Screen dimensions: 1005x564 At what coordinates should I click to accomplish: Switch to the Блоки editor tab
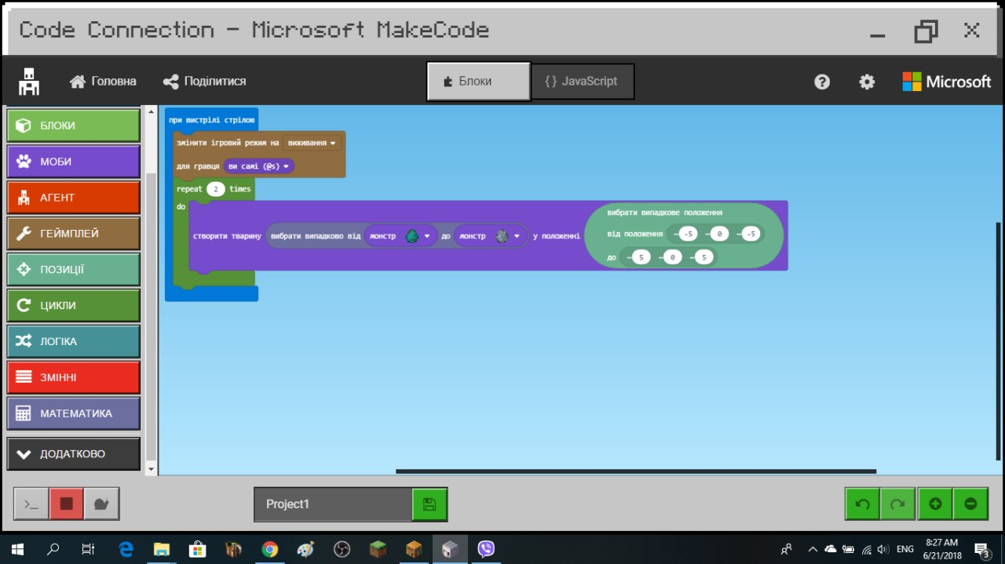(x=479, y=82)
